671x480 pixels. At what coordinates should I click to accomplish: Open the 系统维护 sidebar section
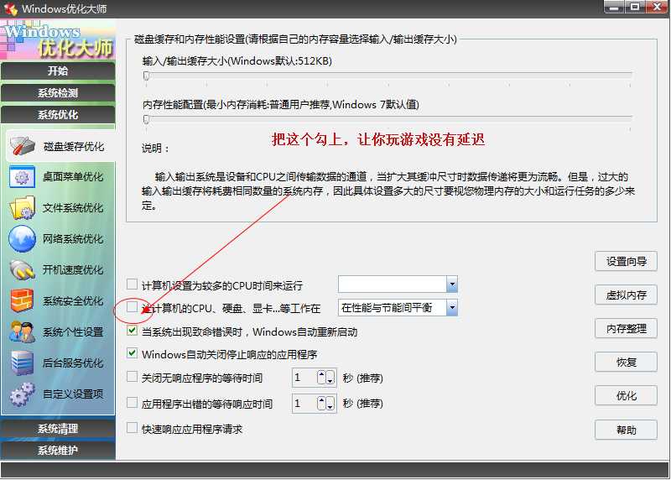pos(58,450)
